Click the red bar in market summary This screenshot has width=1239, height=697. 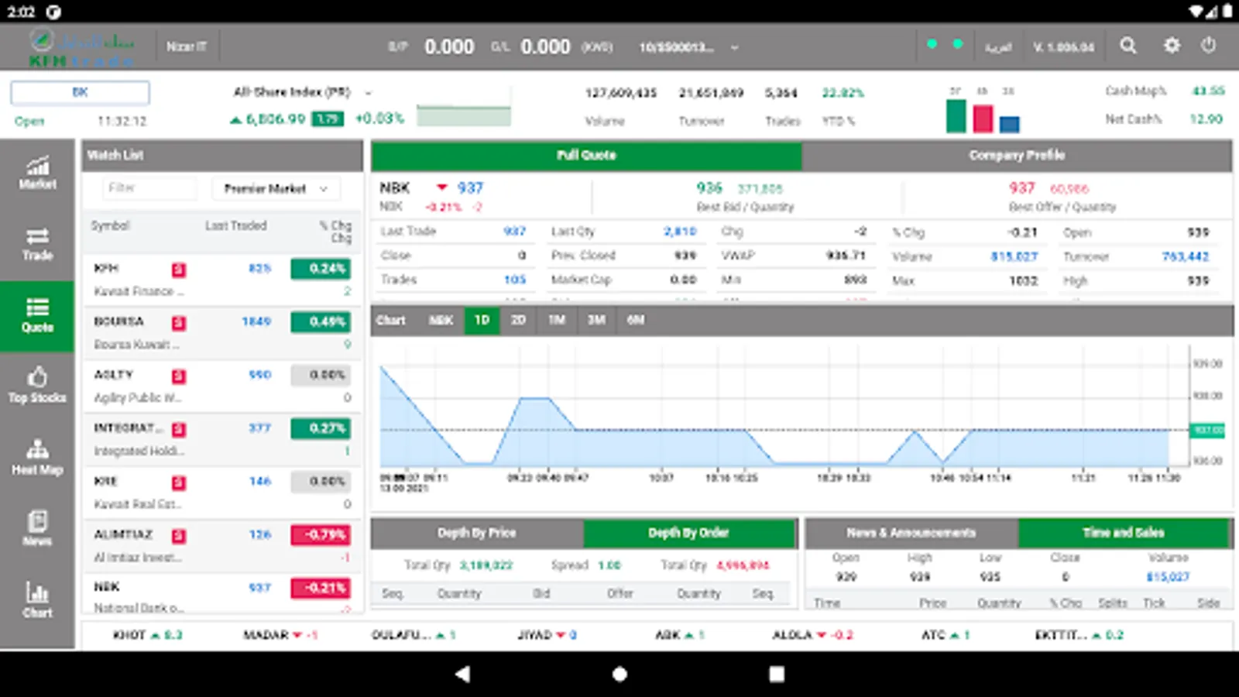point(983,118)
